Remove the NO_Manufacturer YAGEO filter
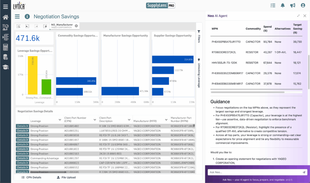Viewport: 310px width, 183px height. (x=77, y=26)
